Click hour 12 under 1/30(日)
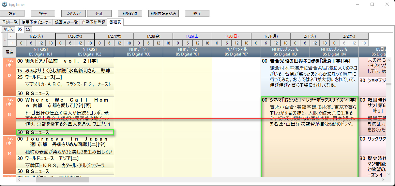Image resolution: width=395 pixels, height=186 pixels. [236, 43]
